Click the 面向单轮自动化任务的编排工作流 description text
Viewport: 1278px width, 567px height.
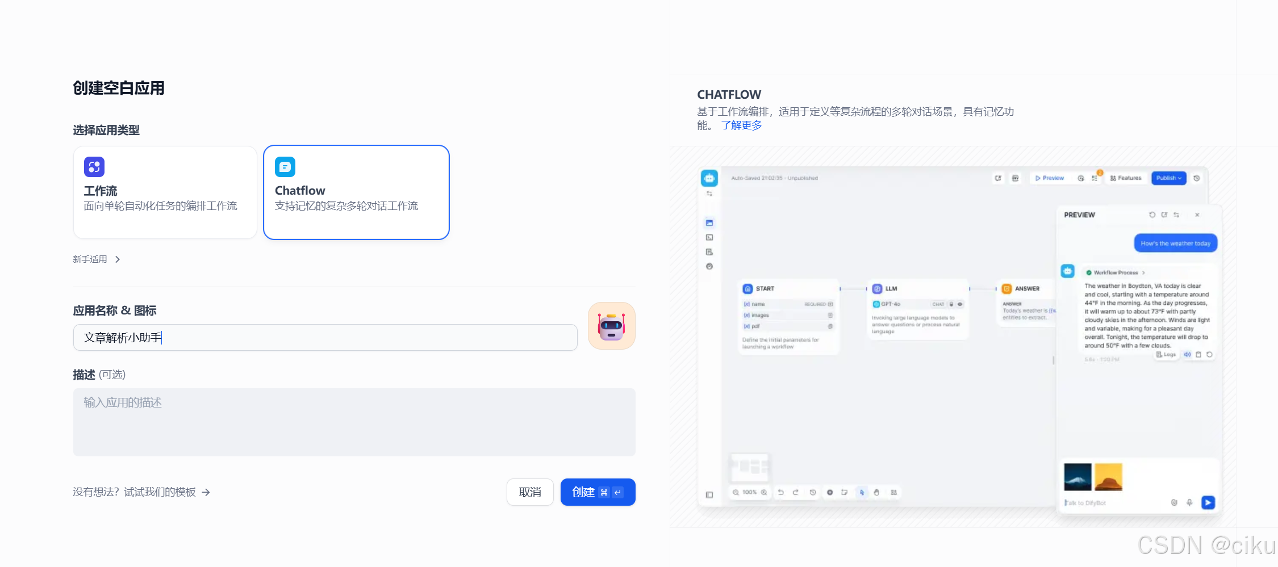[x=161, y=206]
